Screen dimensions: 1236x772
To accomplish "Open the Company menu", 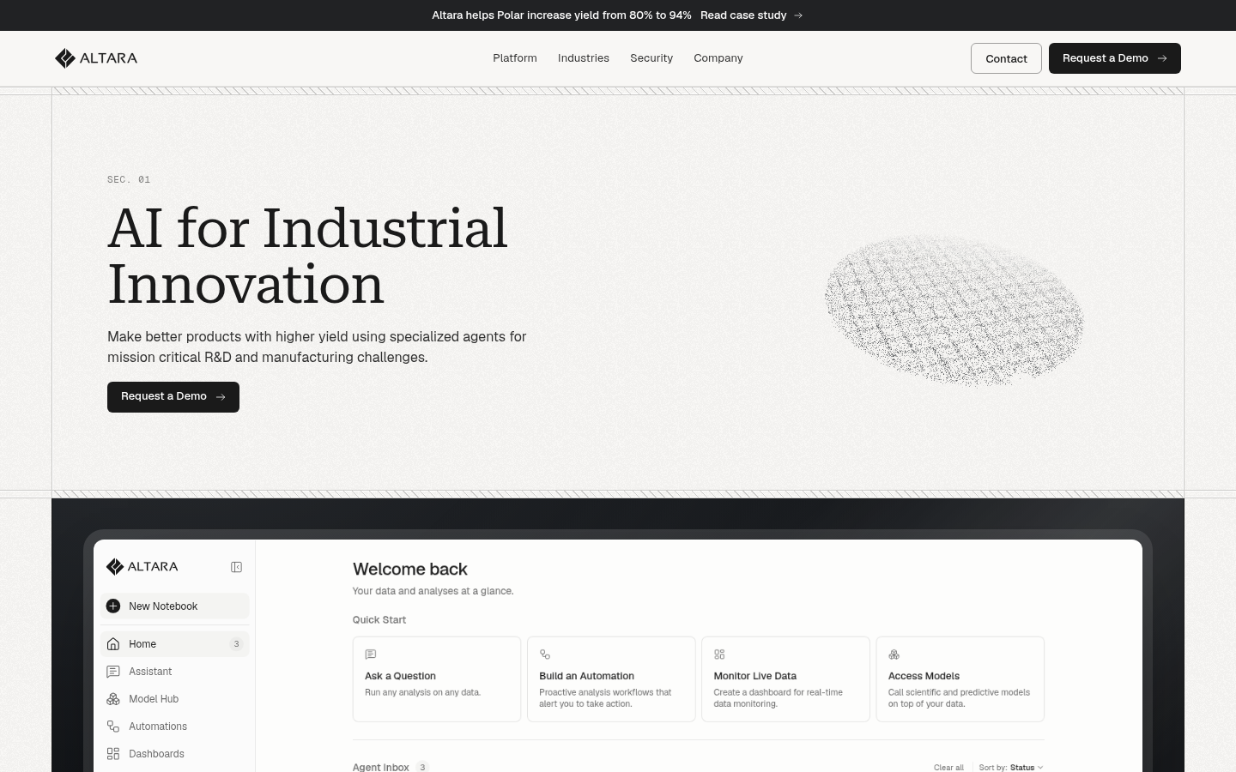I will pyautogui.click(x=718, y=58).
